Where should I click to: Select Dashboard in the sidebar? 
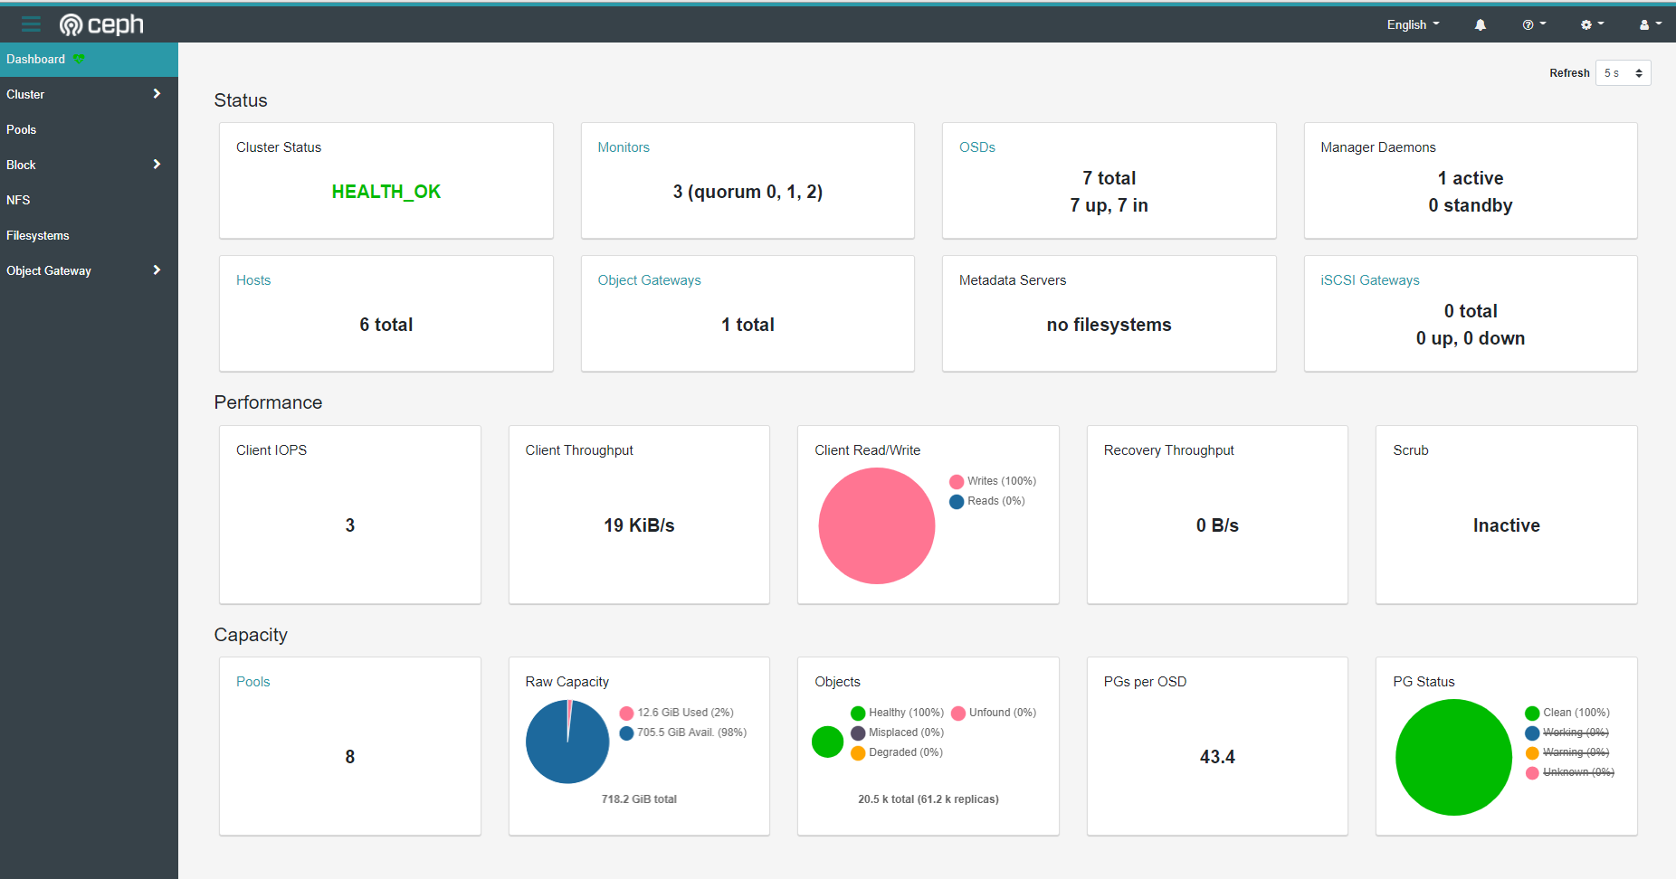coord(89,59)
